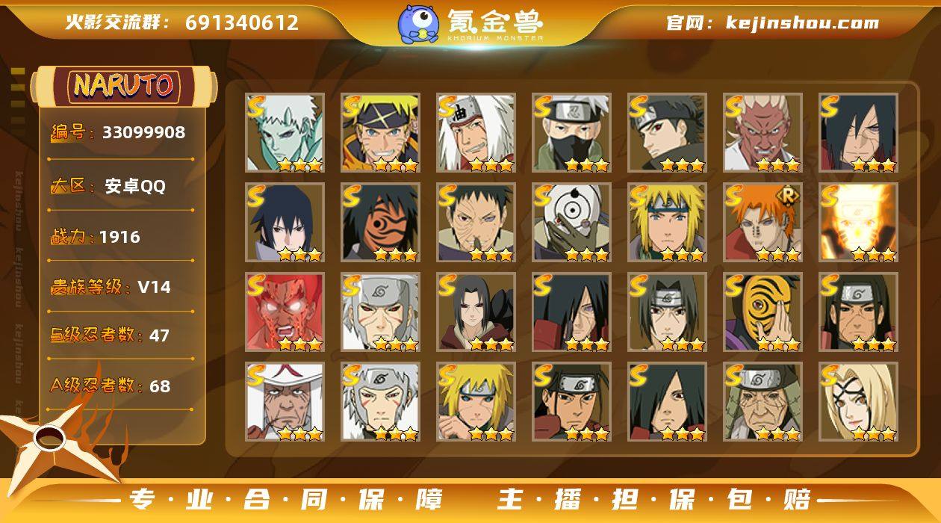The image size is (941, 523).
Task: Select the account ID 33099908 field
Action: (x=118, y=133)
